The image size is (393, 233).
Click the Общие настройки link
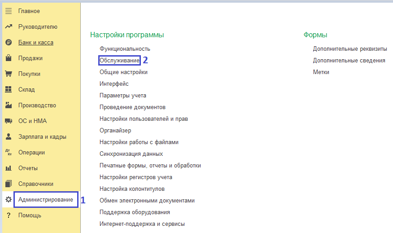pos(123,72)
